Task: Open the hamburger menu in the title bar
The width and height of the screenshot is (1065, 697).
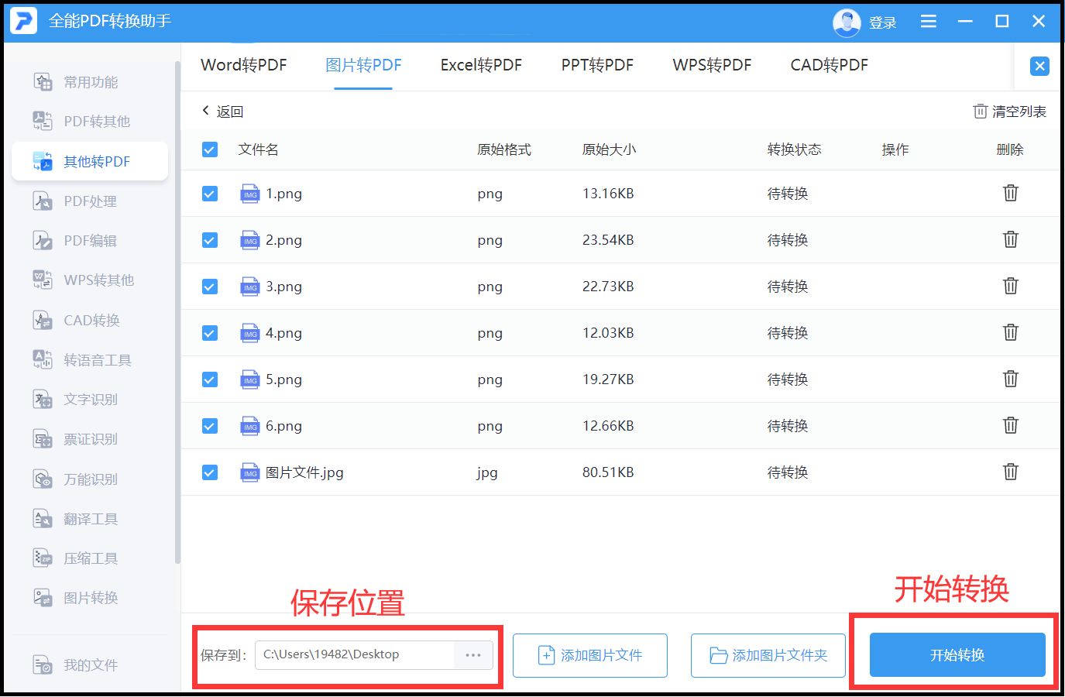Action: (928, 21)
